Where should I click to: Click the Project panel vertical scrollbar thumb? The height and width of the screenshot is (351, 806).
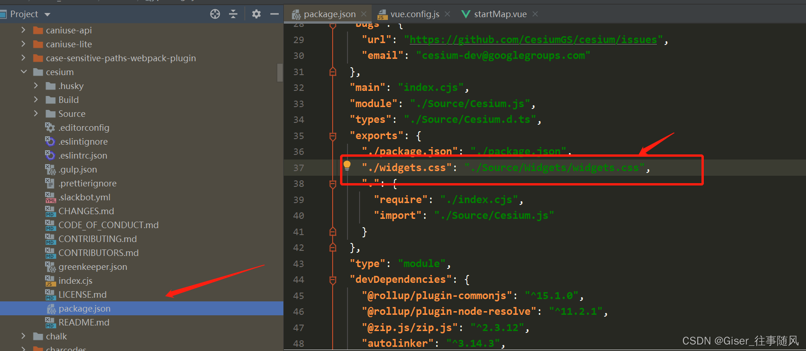point(280,73)
